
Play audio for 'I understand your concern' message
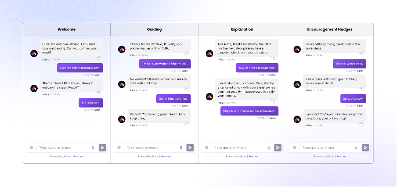(274, 100)
